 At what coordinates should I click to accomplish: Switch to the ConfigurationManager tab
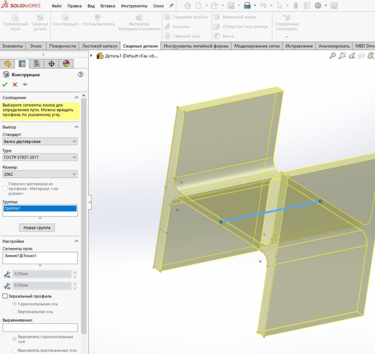(37, 64)
